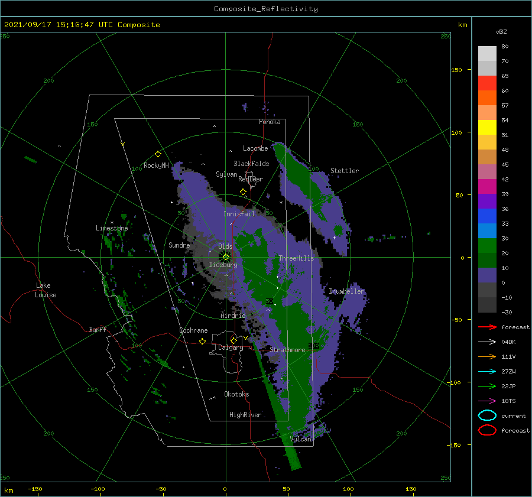Click the Lacombe city label
This screenshot has height=497, width=532.
[x=255, y=148]
